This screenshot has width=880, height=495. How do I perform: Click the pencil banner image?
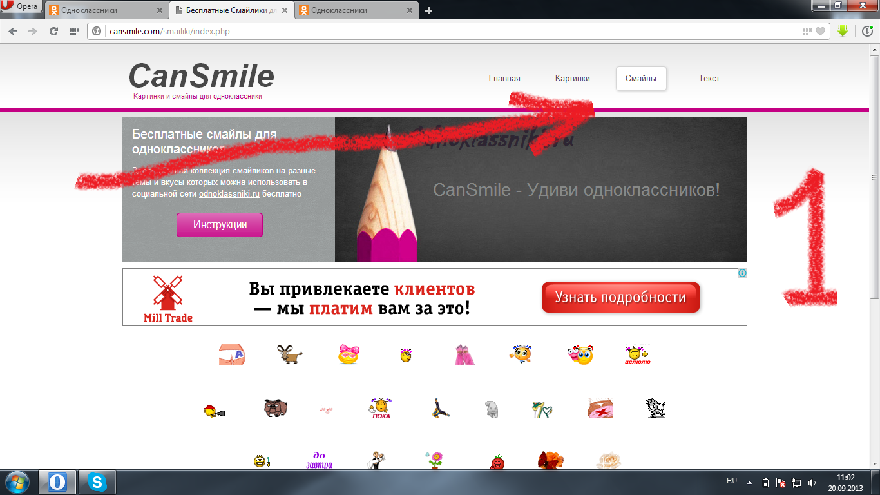541,189
